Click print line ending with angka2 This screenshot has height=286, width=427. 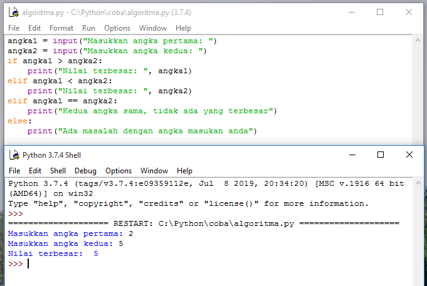(x=110, y=91)
